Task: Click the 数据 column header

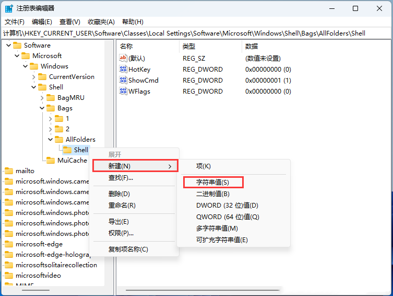Action: point(252,47)
